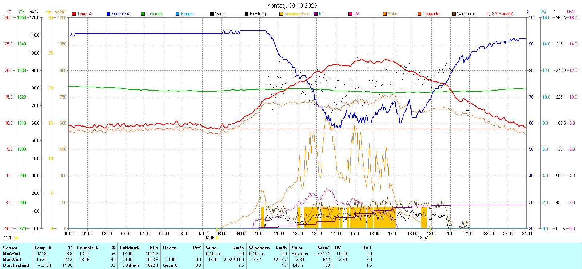
Task: Click the chart title Montag, 09.10.2023
Action: (x=291, y=5)
